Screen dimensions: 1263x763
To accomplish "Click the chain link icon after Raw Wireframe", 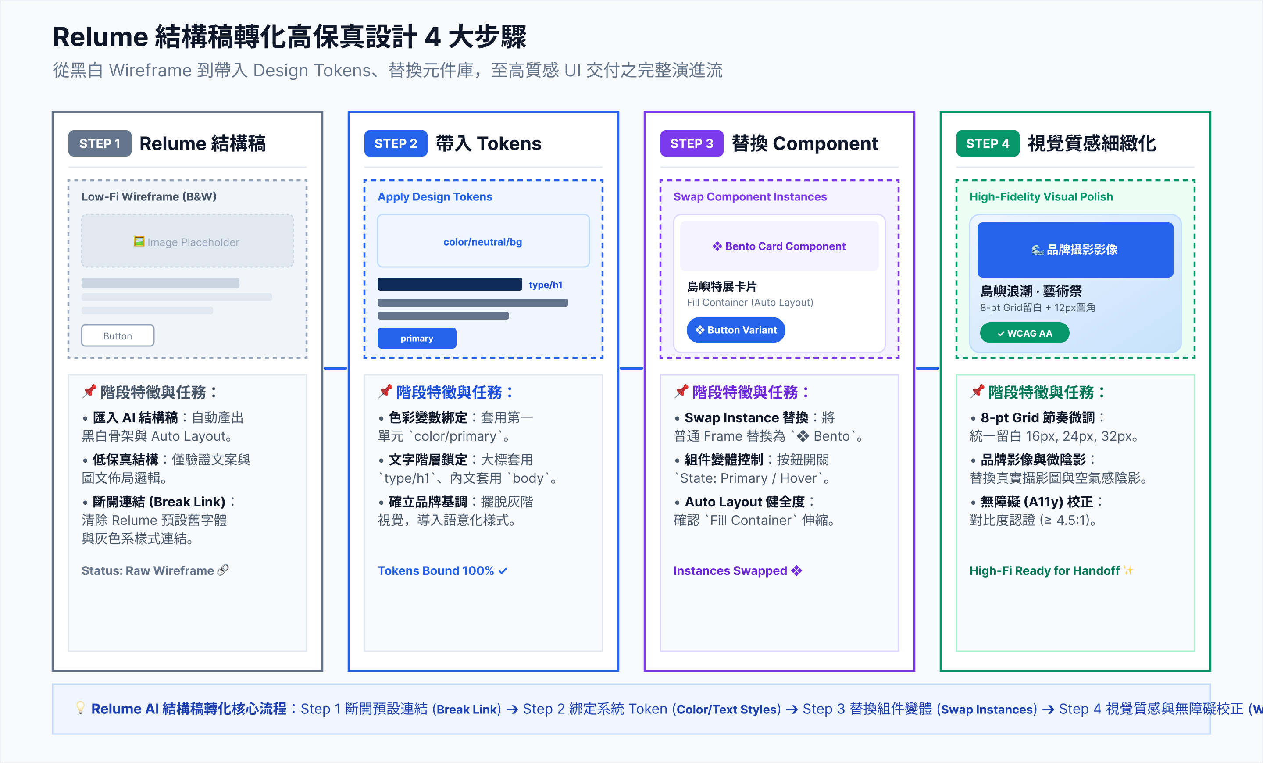I will pos(223,570).
